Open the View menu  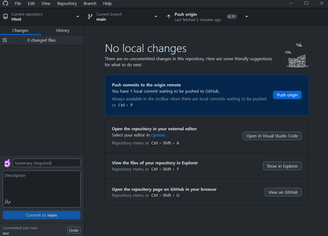pyautogui.click(x=46, y=4)
